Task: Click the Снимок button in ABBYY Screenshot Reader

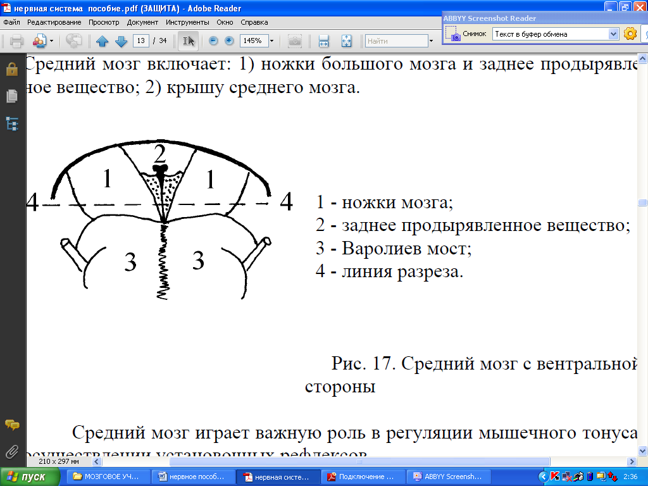Action: [x=466, y=34]
